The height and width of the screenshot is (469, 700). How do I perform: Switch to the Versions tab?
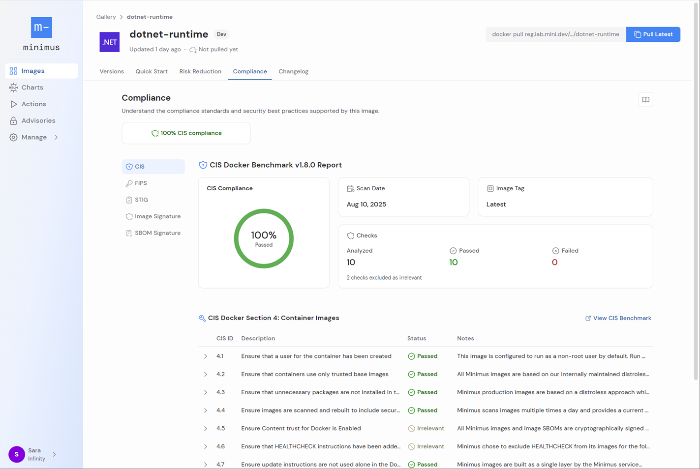click(x=112, y=72)
